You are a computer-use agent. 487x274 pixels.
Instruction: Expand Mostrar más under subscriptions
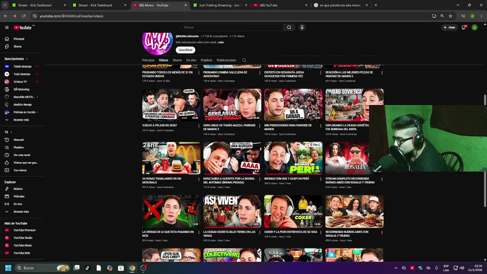point(21,120)
